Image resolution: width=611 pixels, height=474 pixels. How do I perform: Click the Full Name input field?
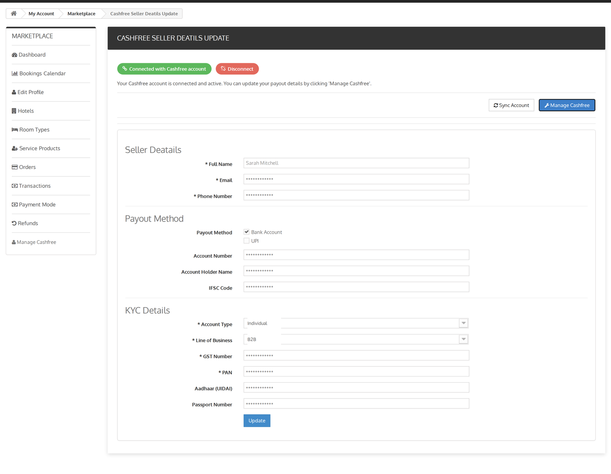coord(356,163)
